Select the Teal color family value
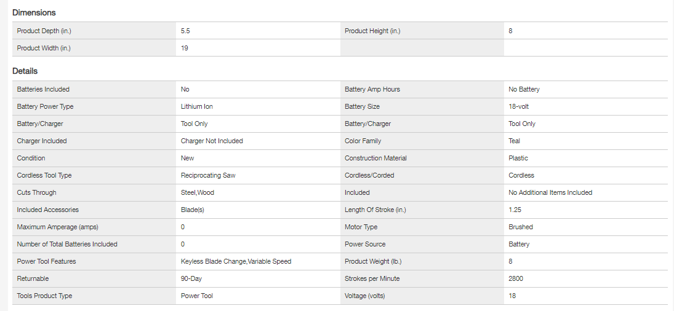The image size is (674, 311). pos(514,141)
